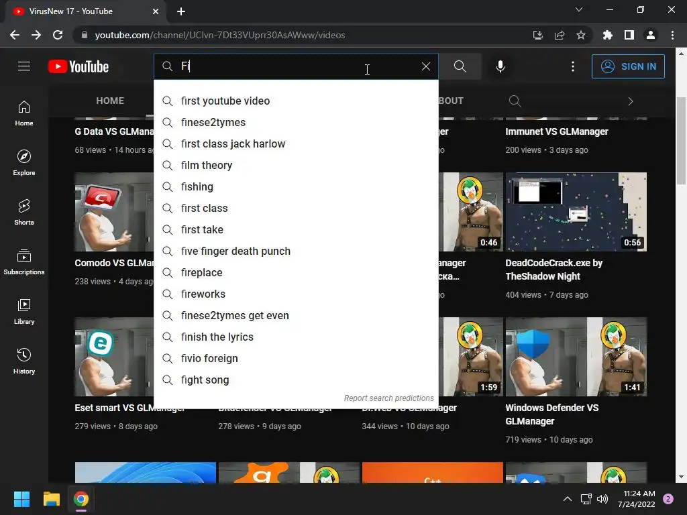Click the install app icon in address bar

click(x=537, y=35)
